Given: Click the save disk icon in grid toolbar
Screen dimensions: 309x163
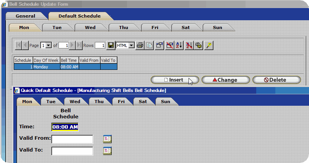Looking at the screenshot, I should 111,45.
